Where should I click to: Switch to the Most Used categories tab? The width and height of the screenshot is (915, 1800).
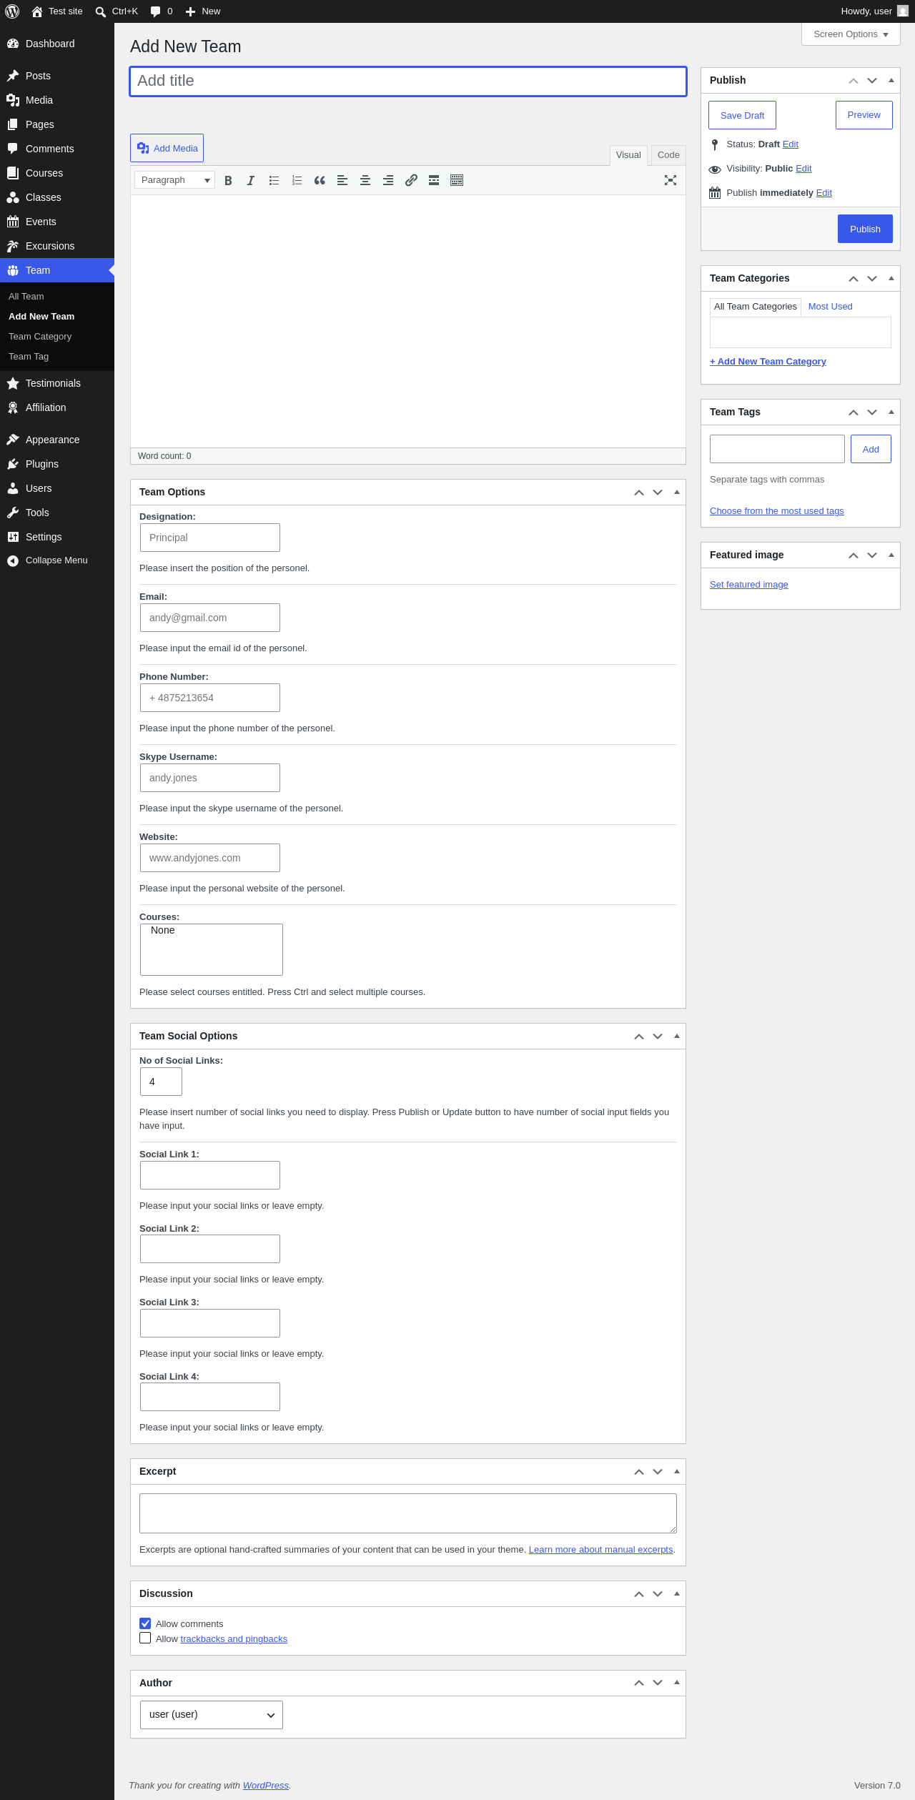pyautogui.click(x=831, y=307)
